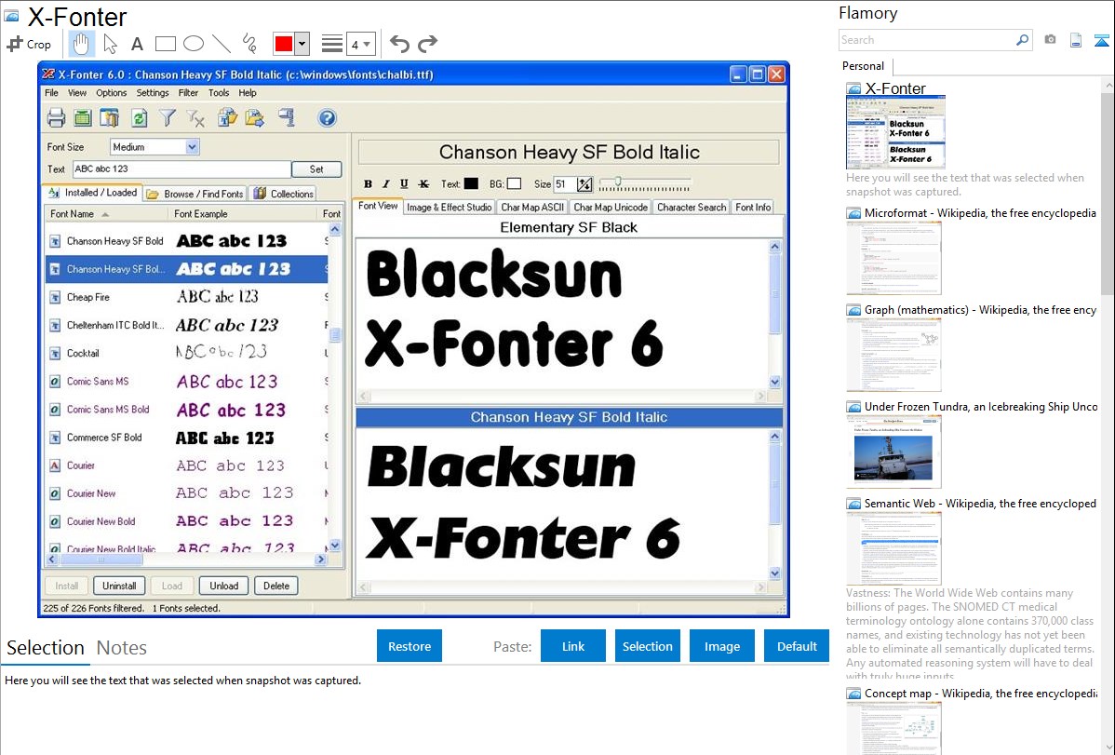Open the Image & Effect Studio tab
Image resolution: width=1115 pixels, height=755 pixels.
[449, 207]
